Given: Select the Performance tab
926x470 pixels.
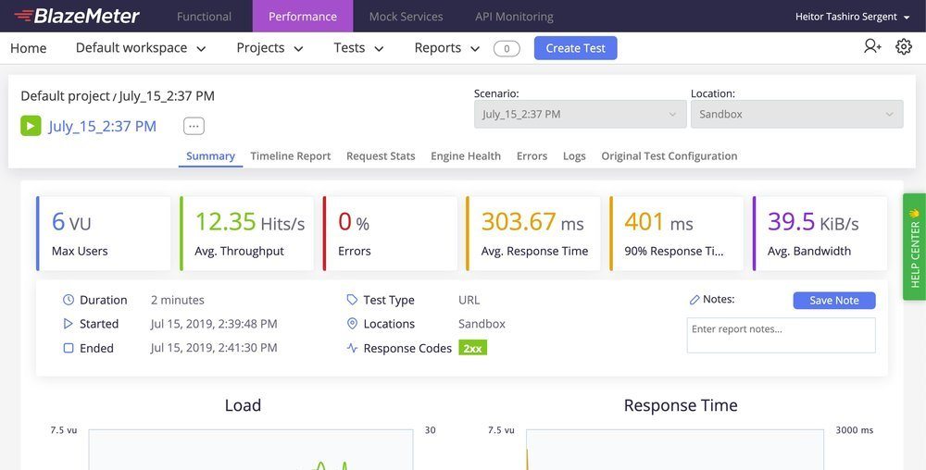Looking at the screenshot, I should click(x=303, y=17).
